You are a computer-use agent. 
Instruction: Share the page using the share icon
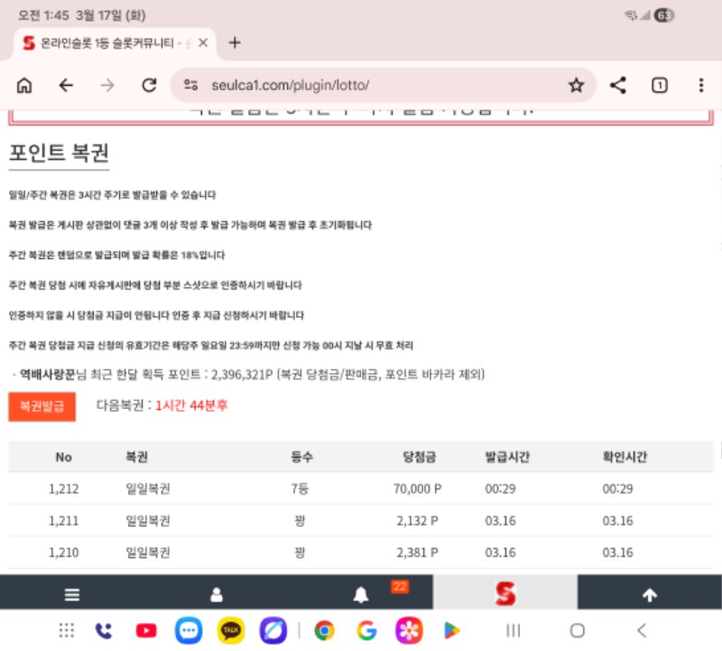point(618,86)
